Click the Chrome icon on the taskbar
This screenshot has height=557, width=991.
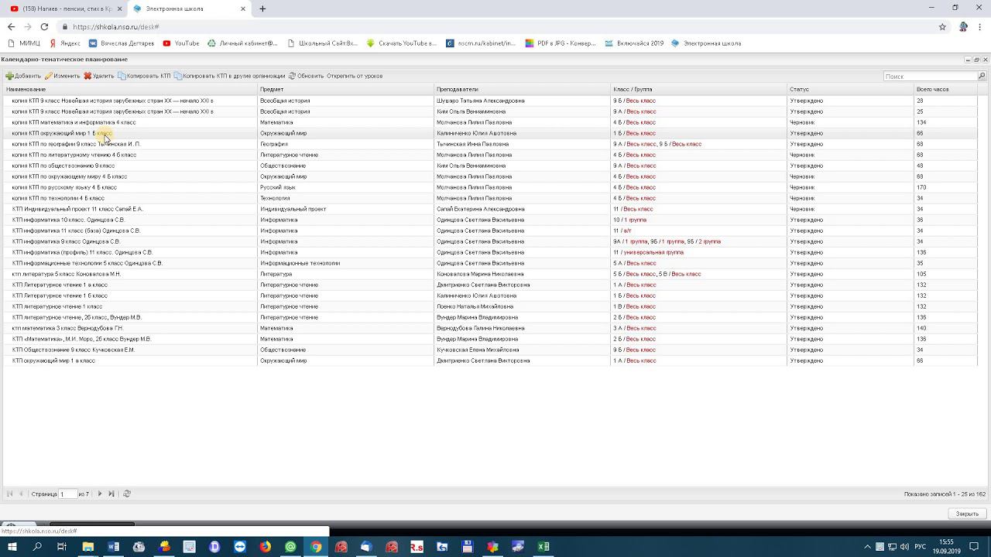point(316,547)
